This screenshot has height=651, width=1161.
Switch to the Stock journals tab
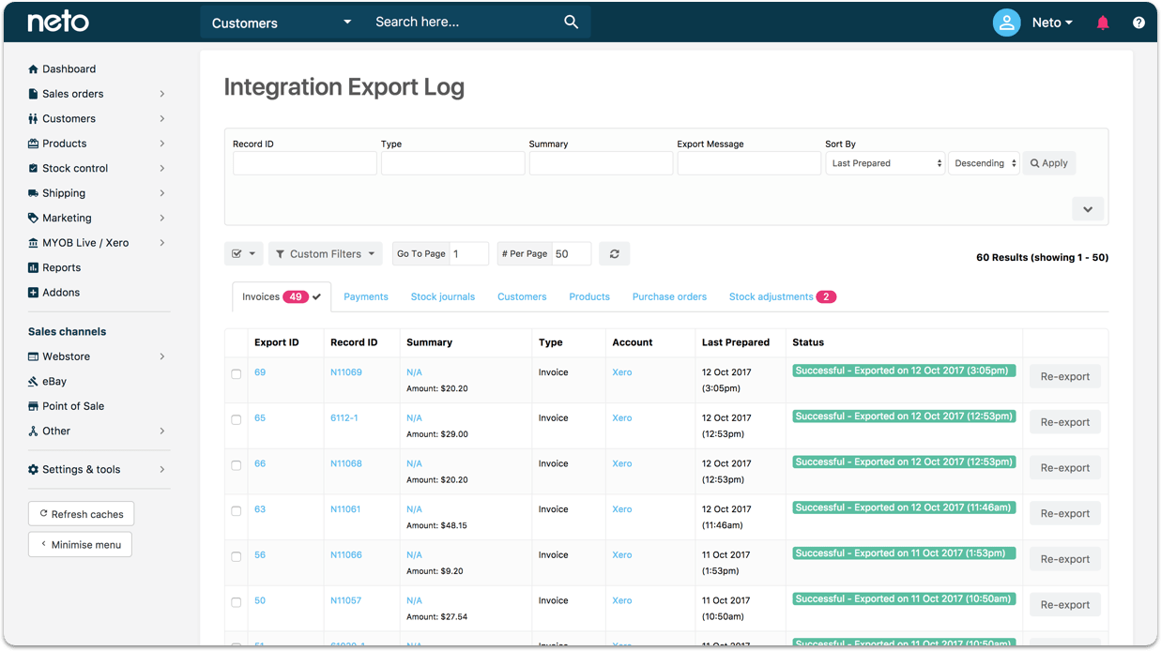click(443, 296)
